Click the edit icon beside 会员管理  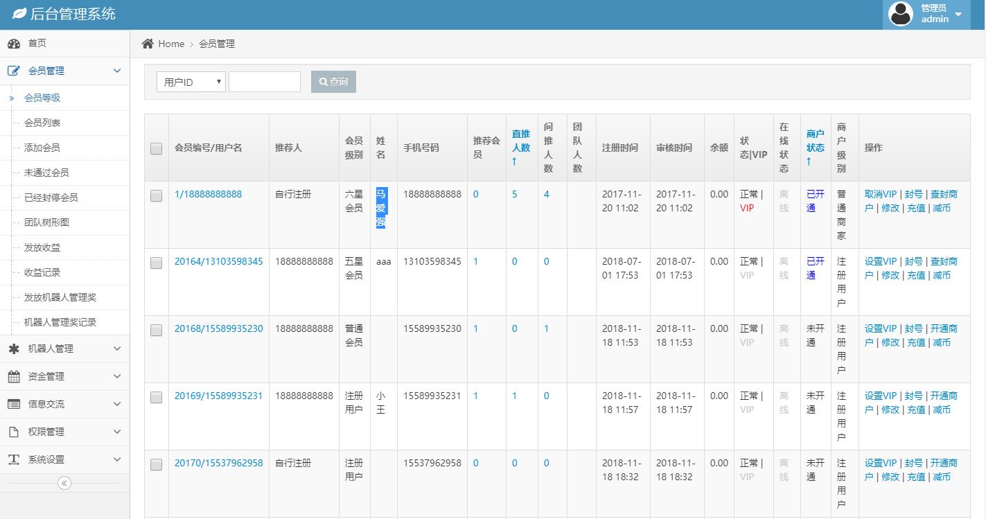pos(14,71)
